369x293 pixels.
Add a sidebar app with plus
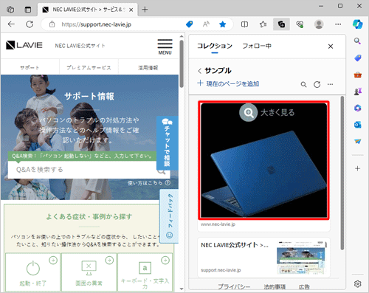(x=358, y=168)
